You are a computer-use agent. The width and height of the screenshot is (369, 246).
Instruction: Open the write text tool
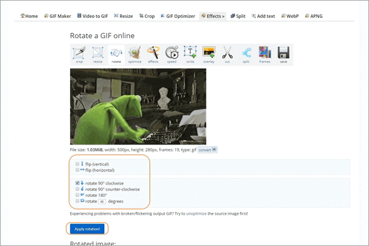(x=190, y=55)
